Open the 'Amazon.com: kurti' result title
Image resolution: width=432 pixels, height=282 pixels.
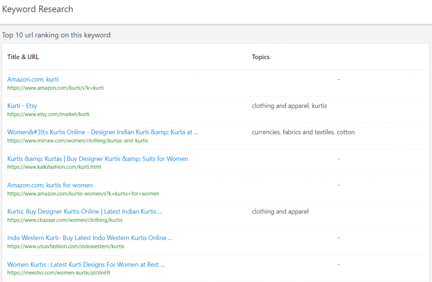(33, 79)
